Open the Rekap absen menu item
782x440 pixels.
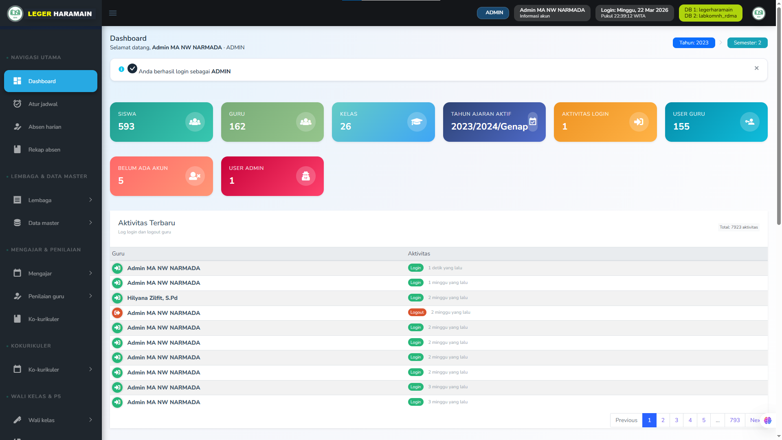pyautogui.click(x=51, y=150)
